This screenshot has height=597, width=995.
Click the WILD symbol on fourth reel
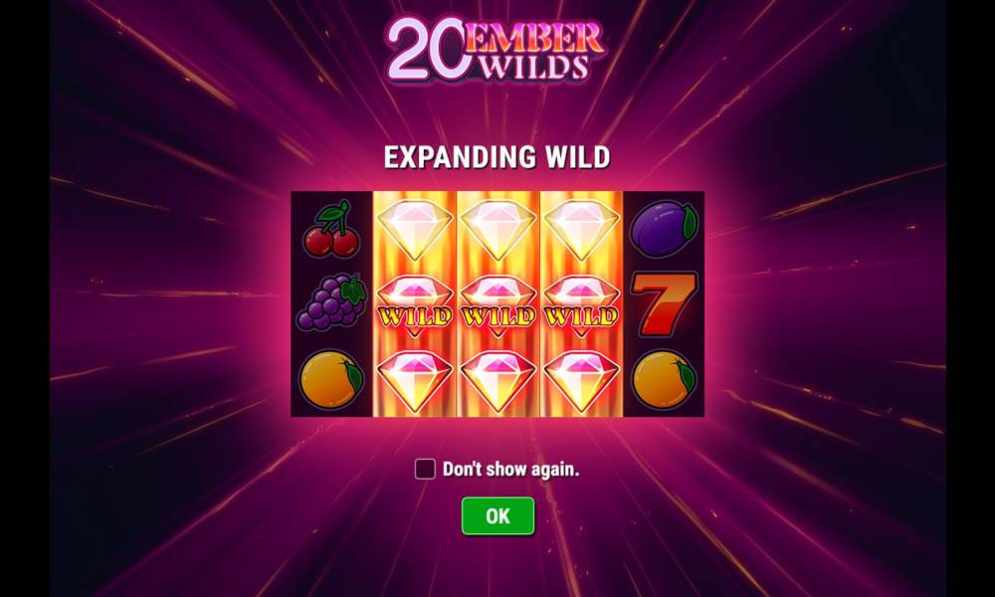tap(581, 306)
